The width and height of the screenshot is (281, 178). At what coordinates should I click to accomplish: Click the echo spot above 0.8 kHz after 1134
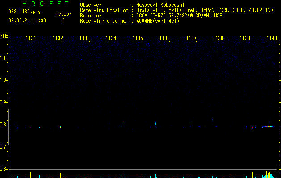pyautogui.click(x=123, y=121)
